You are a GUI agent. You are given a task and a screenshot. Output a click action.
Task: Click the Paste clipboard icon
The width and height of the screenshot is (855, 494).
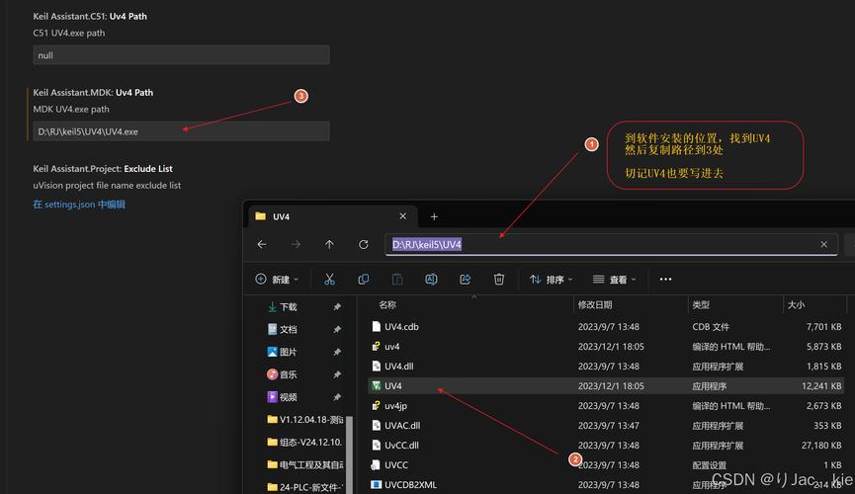point(397,280)
